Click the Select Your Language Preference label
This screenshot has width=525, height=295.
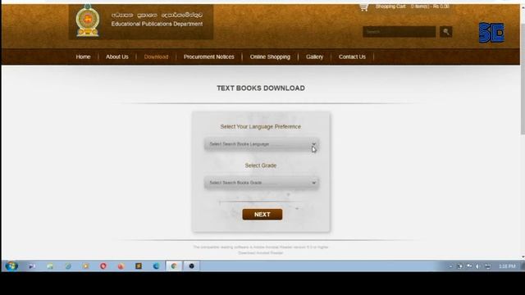[x=261, y=127]
